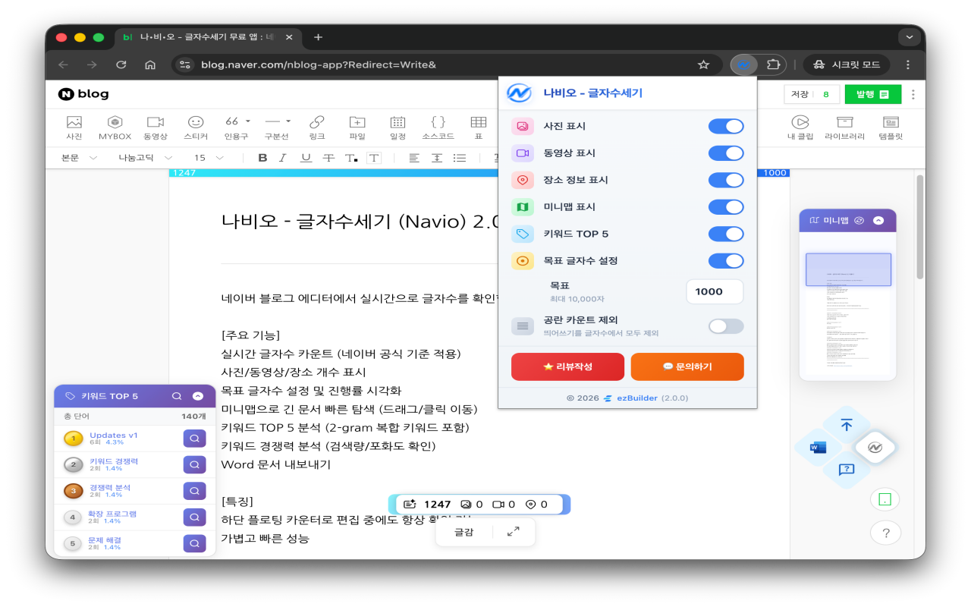Open the MYBOX tool
Screen dimensions: 971x607
[x=115, y=127]
